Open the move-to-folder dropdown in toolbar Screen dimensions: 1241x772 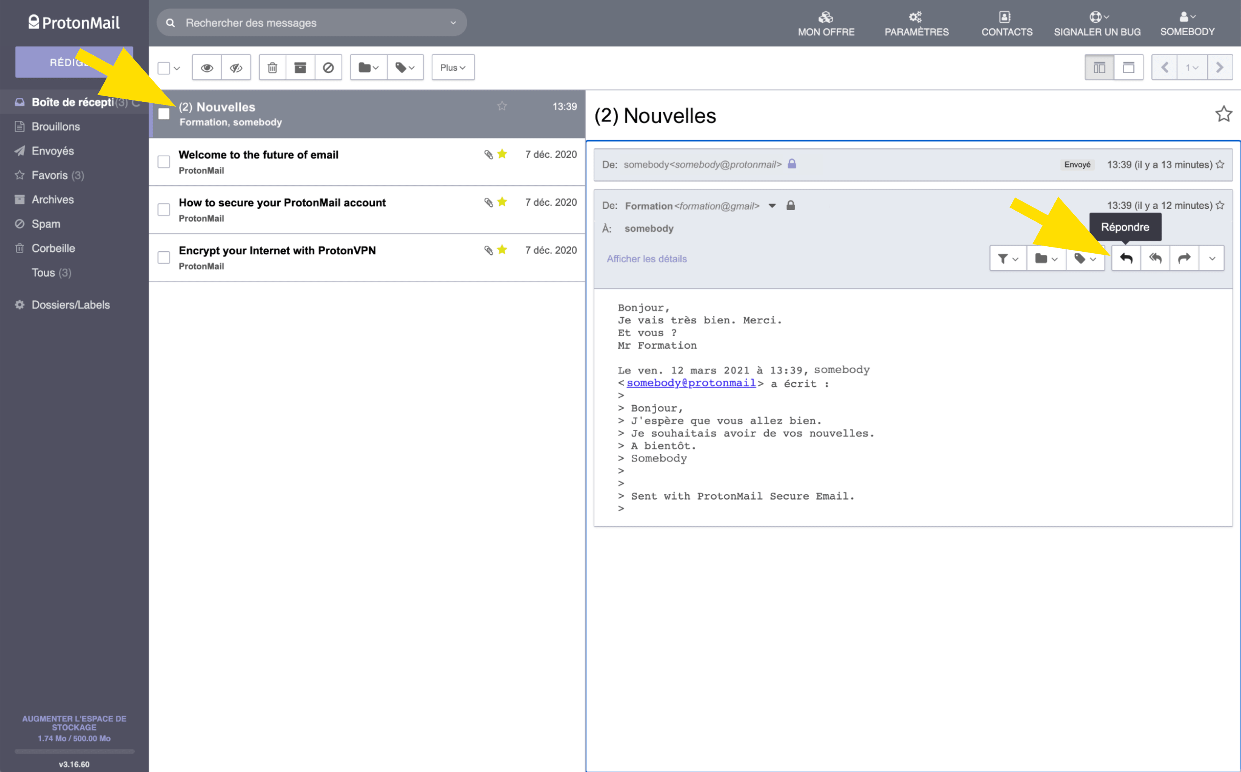click(x=368, y=68)
